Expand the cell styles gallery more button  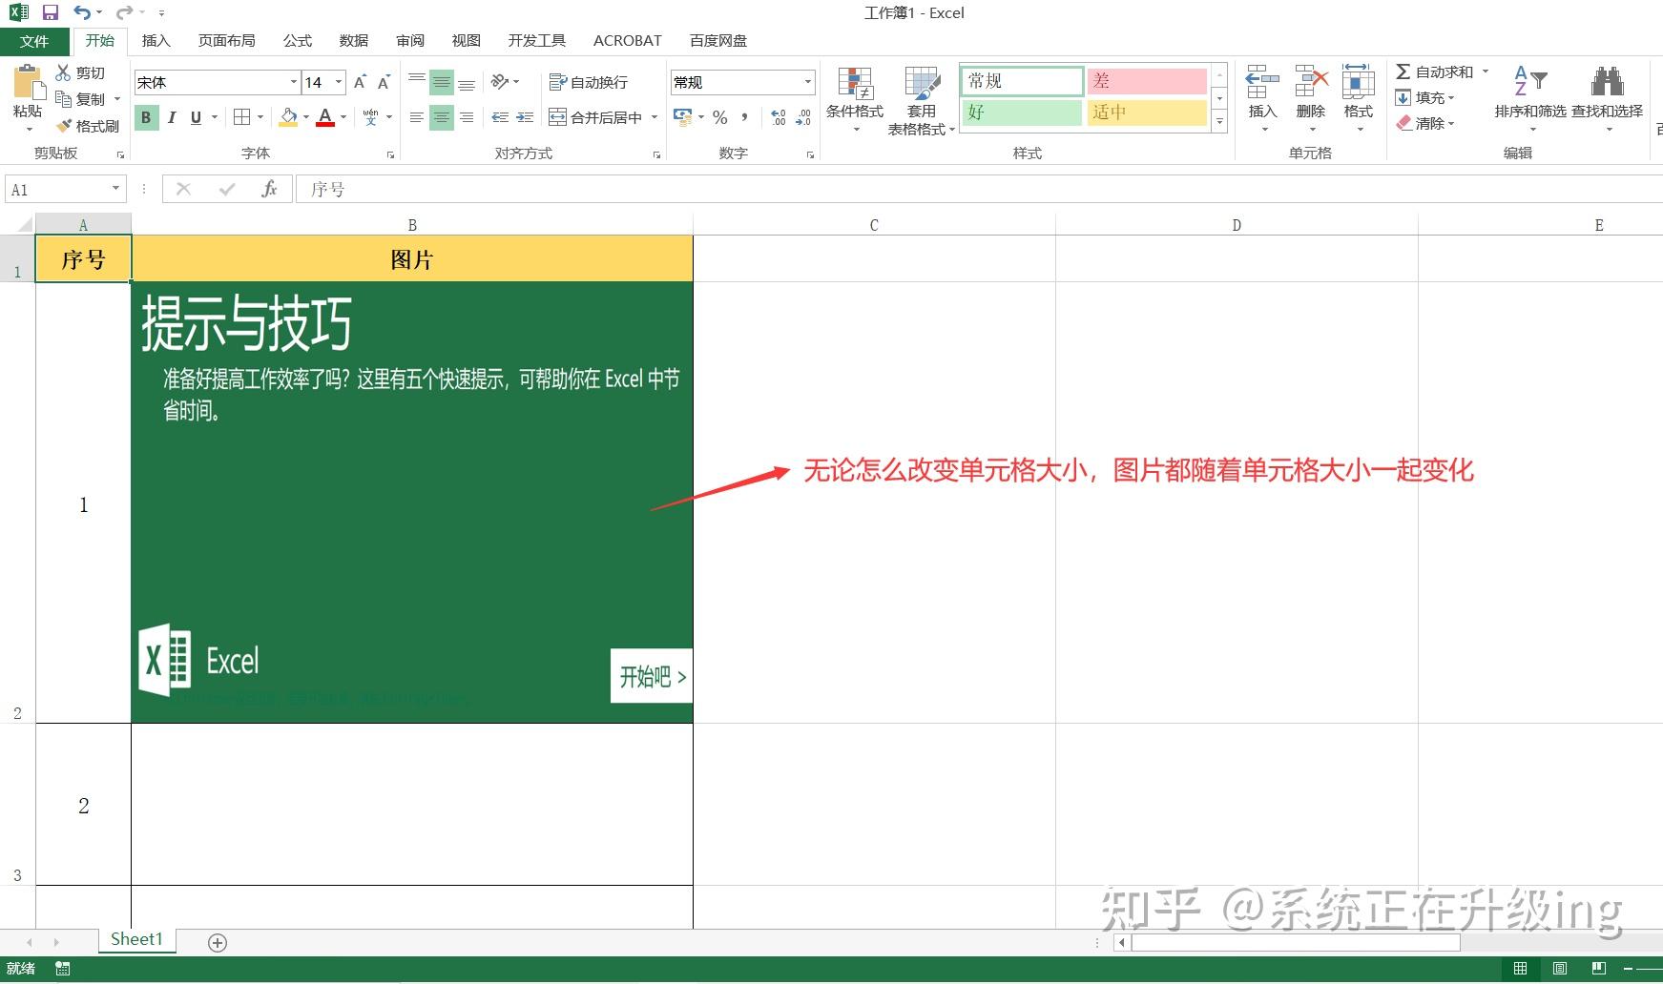pos(1219,120)
